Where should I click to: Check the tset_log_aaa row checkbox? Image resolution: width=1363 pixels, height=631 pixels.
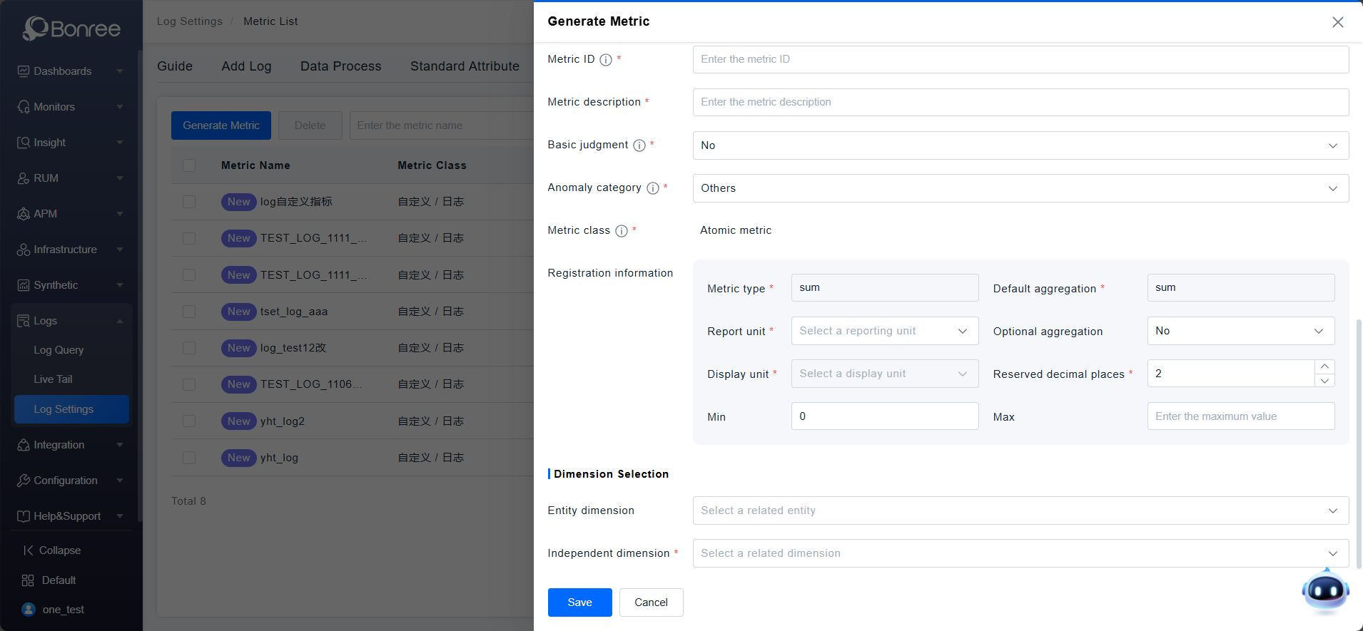click(189, 312)
